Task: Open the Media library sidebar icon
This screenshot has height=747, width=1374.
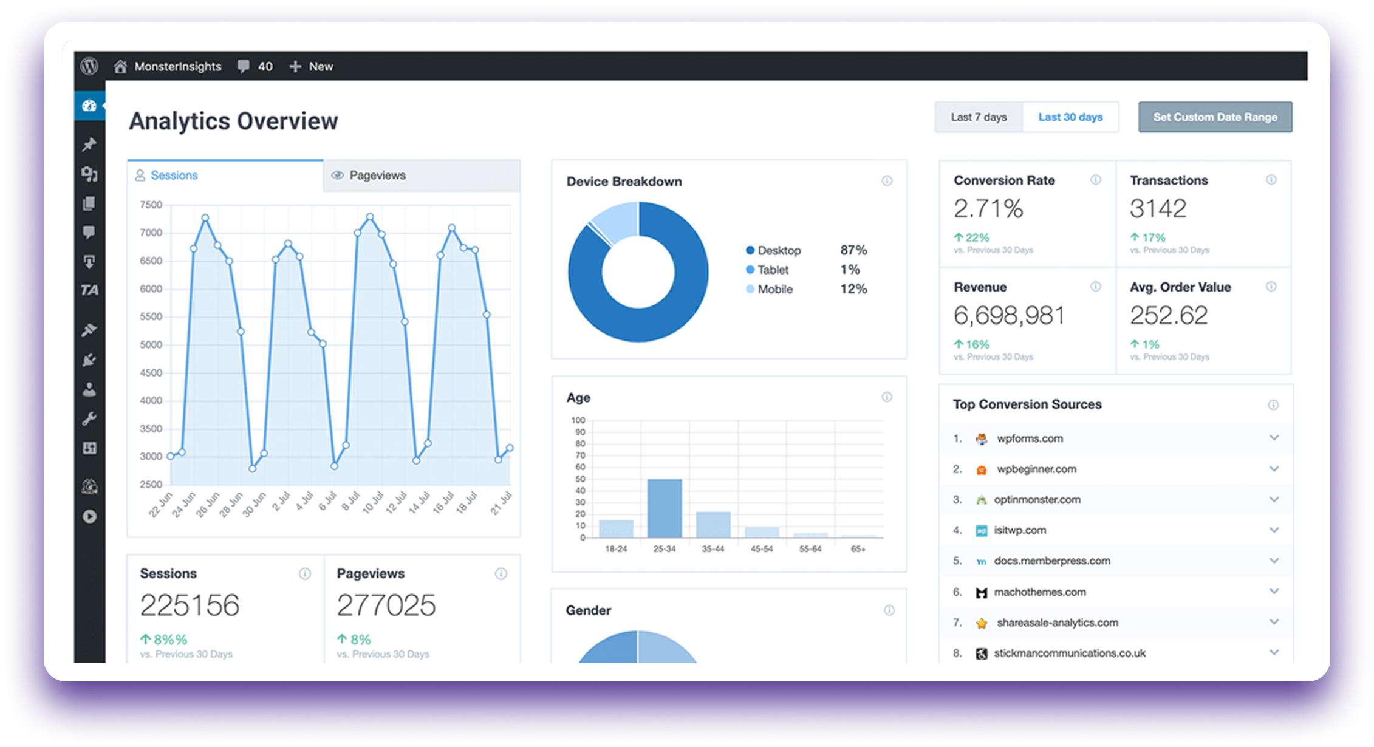Action: point(89,174)
